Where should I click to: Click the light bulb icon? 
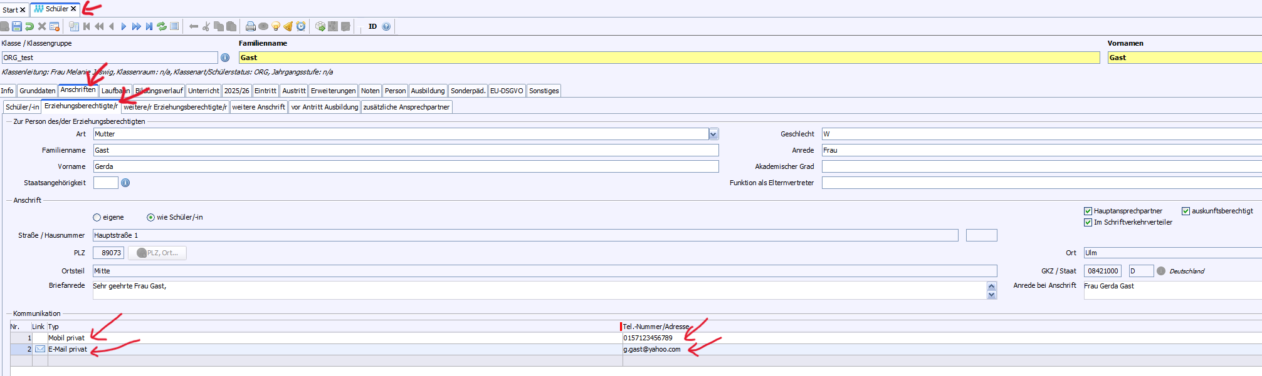276,26
